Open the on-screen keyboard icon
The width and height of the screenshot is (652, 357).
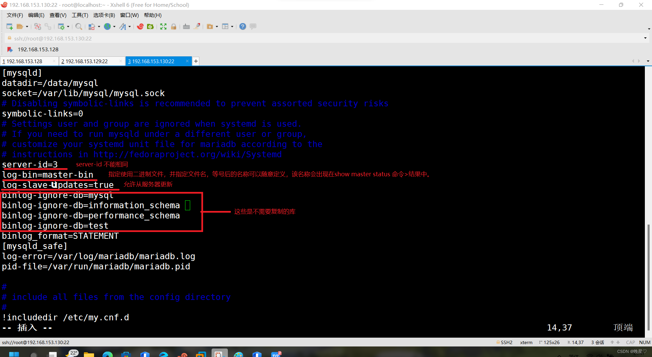click(x=186, y=26)
